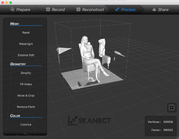Click Colorize under Color
The width and height of the screenshot is (179, 139).
click(26, 125)
